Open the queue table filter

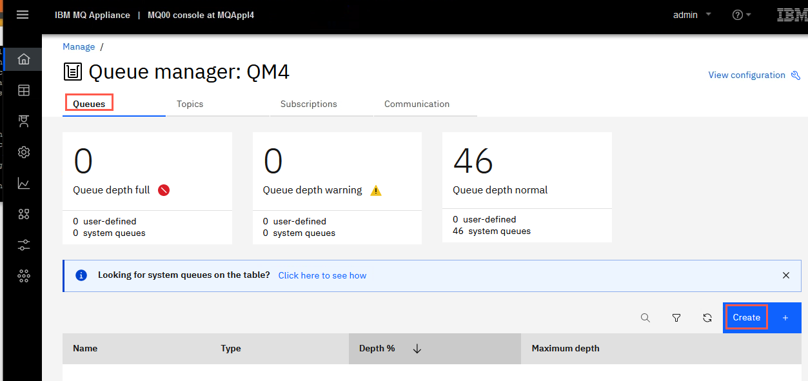676,318
